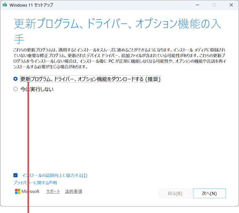
Task: Close the Windows 11 setup window
Action: point(231,5)
